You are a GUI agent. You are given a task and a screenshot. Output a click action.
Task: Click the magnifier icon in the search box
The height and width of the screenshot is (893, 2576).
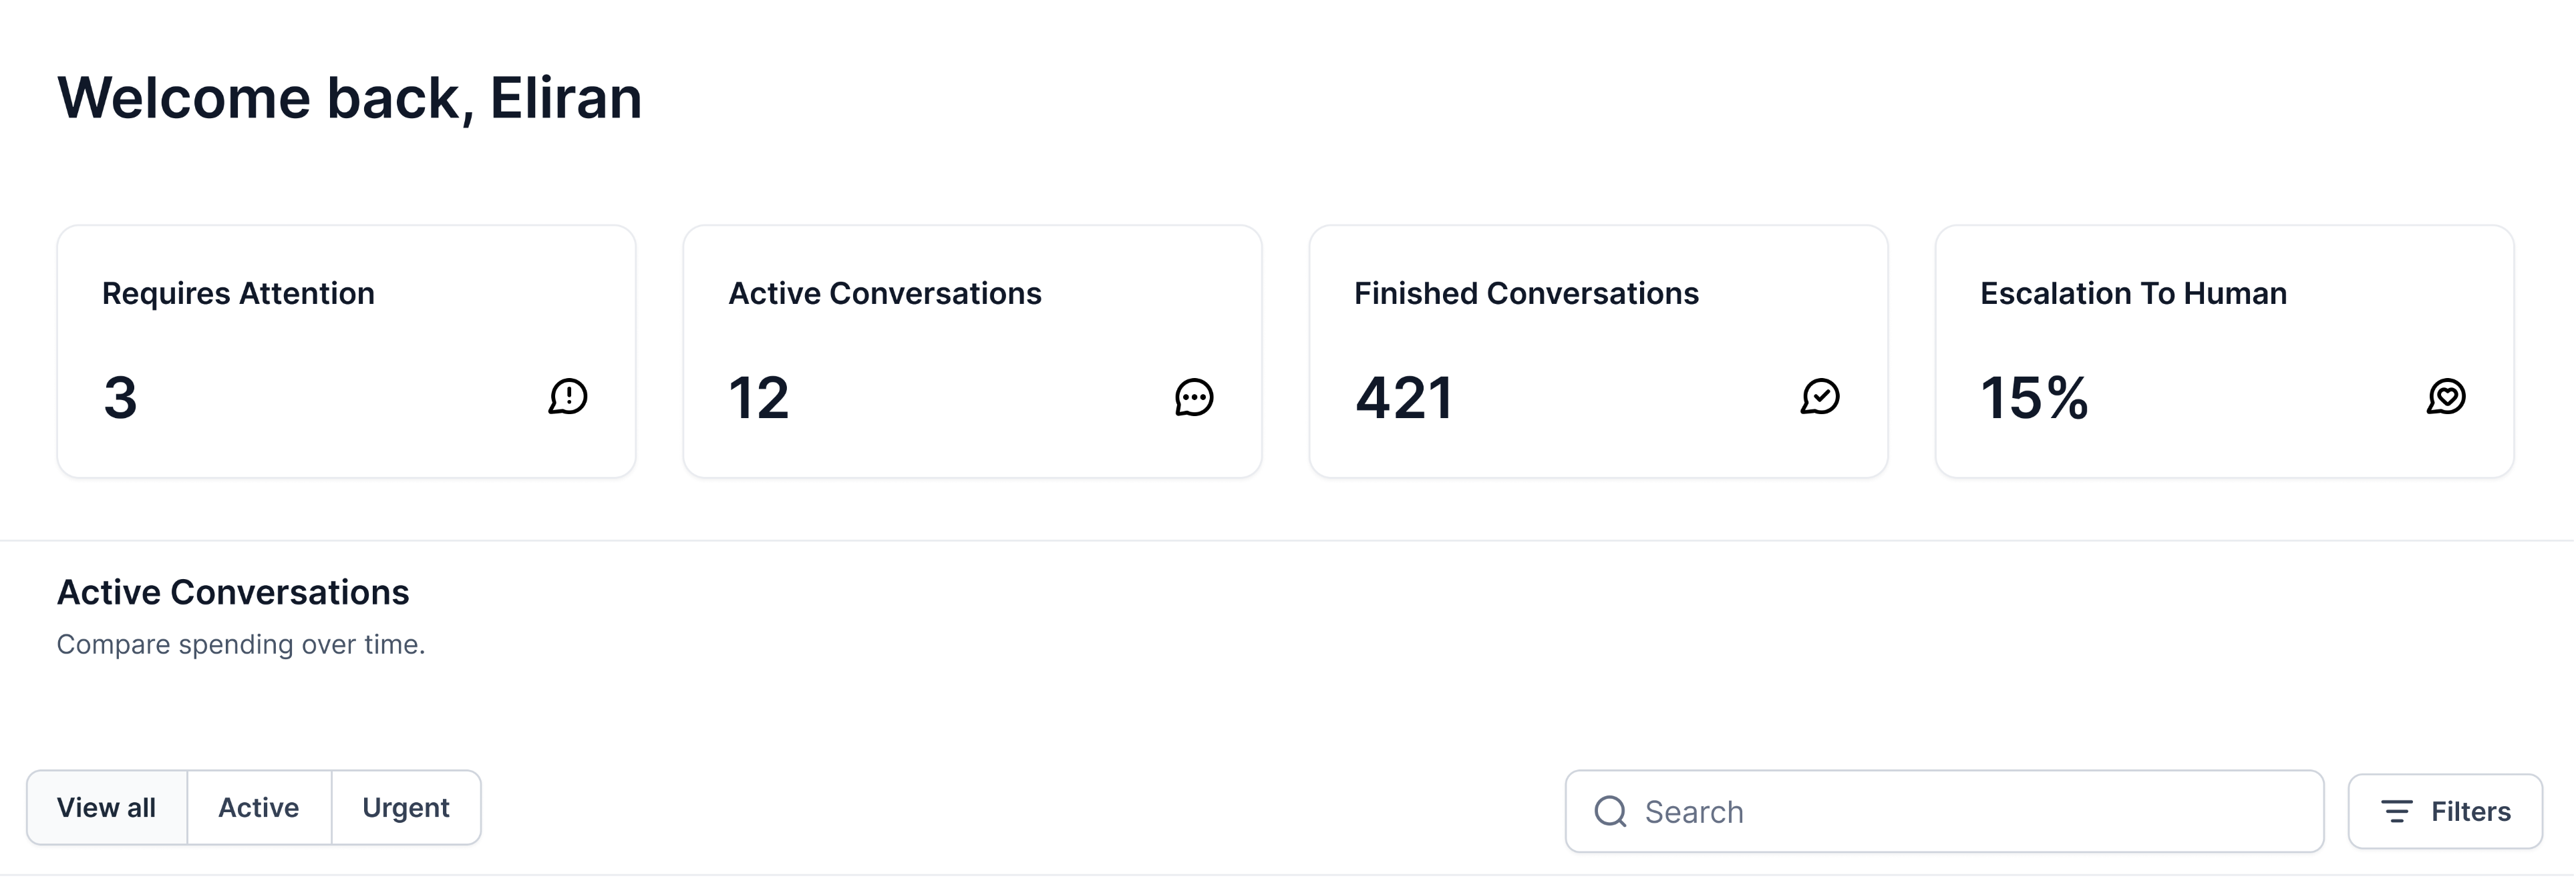[x=1610, y=811]
